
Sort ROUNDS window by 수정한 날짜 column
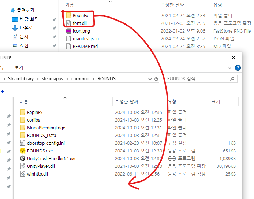pyautogui.click(x=127, y=102)
